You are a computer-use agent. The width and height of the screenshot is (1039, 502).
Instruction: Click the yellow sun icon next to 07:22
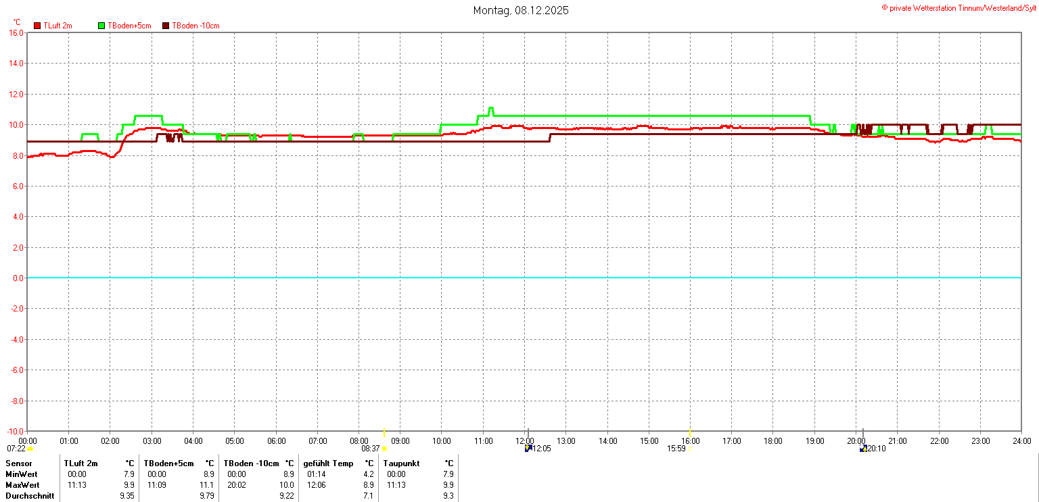[x=30, y=449]
